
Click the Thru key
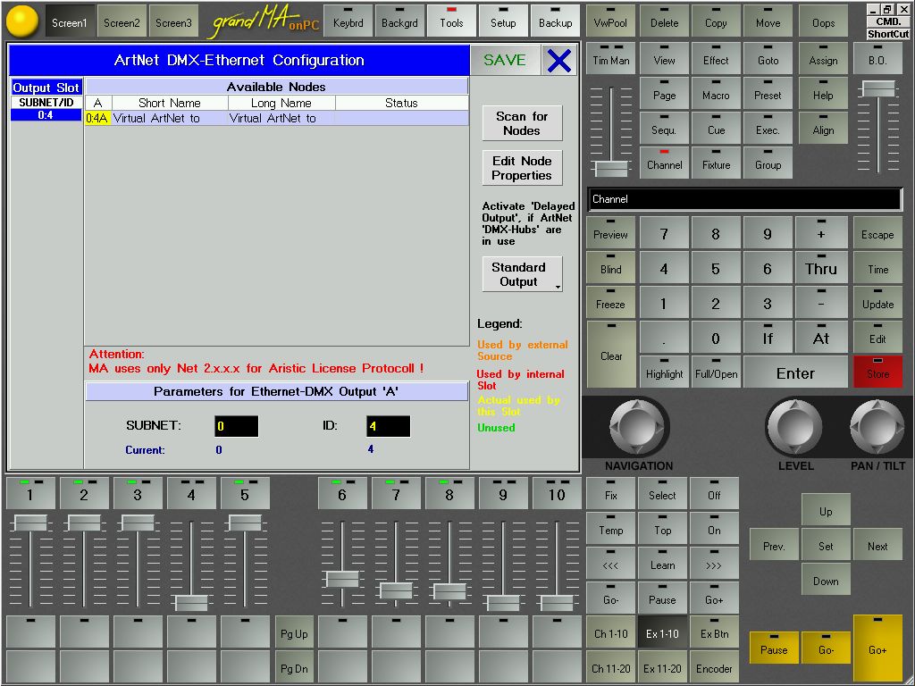[821, 268]
